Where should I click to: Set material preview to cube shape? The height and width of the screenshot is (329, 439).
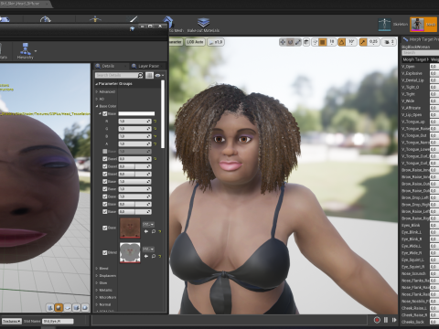[x=76, y=308]
